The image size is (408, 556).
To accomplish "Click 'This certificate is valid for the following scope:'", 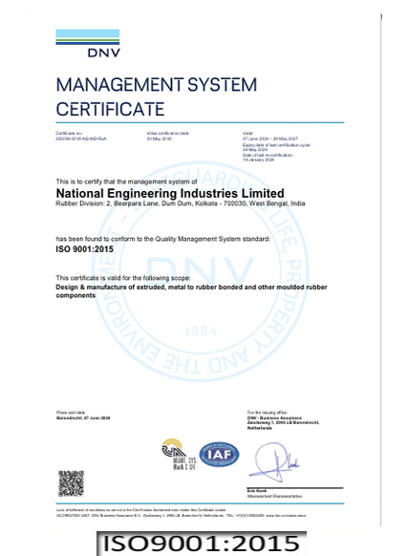I will pyautogui.click(x=122, y=278).
